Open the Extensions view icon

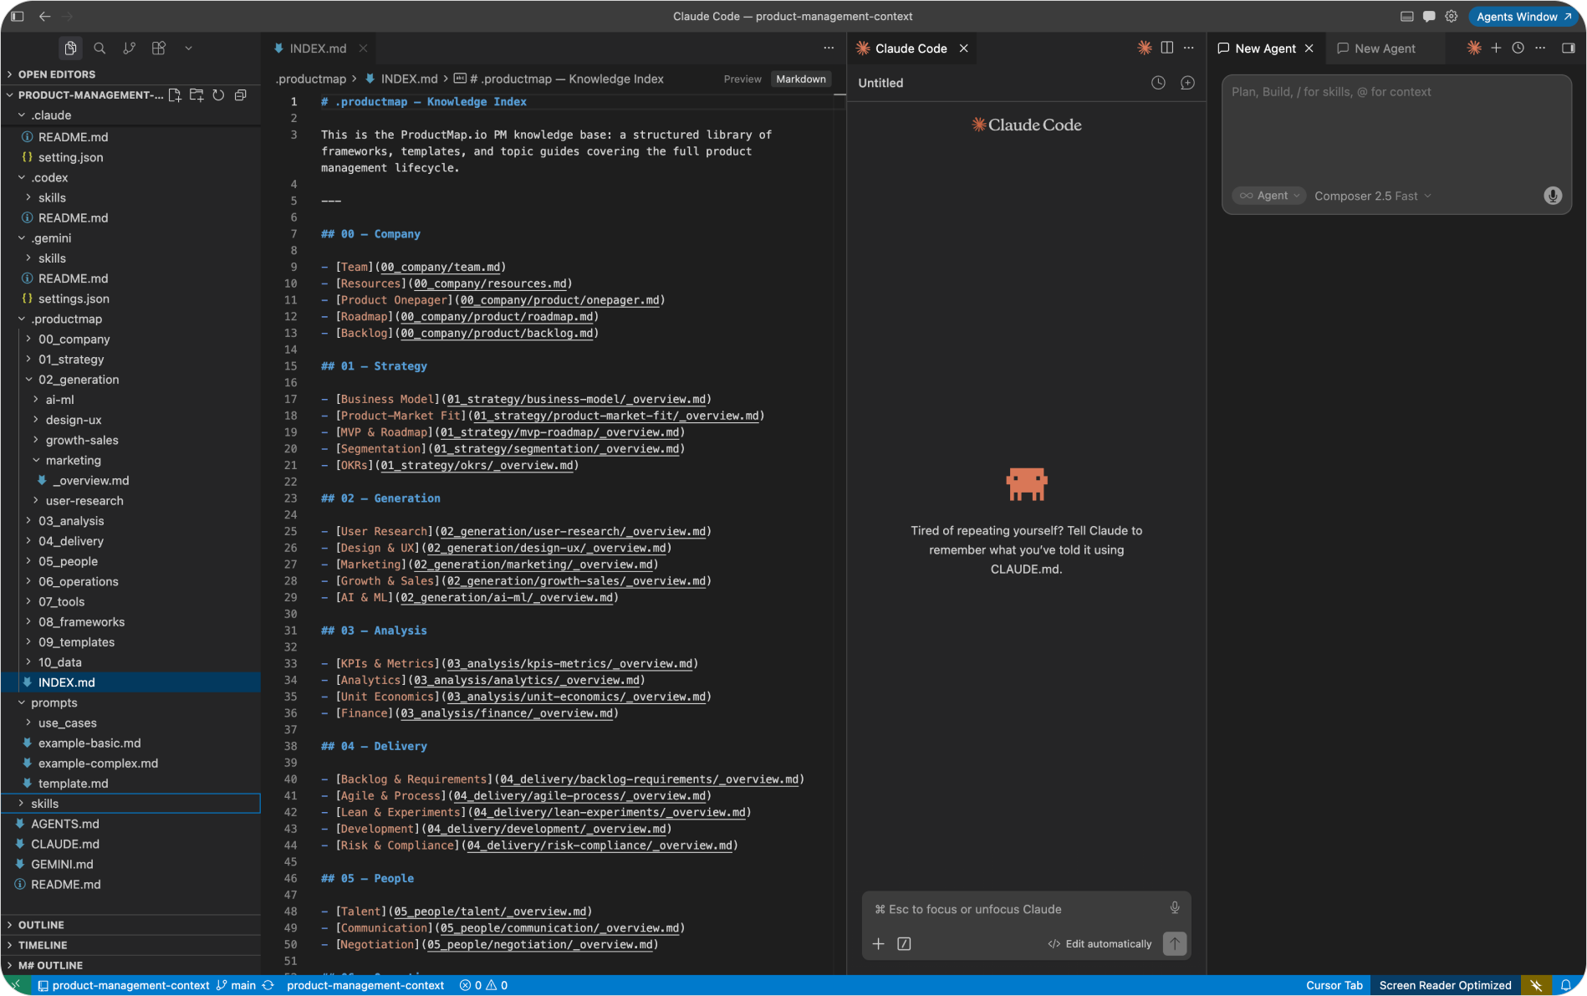(158, 49)
